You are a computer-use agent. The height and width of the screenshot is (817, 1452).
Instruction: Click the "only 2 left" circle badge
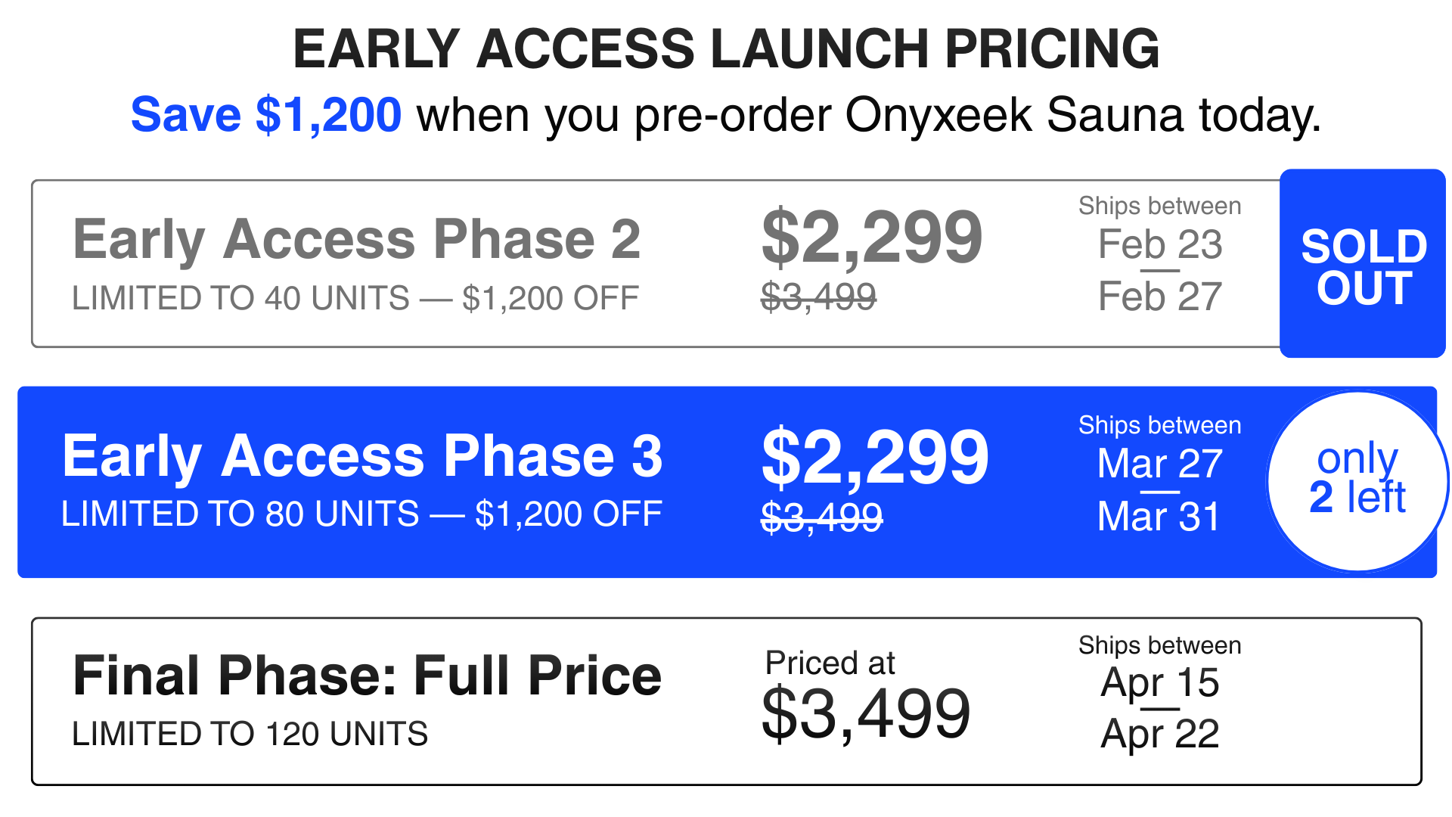[1357, 481]
